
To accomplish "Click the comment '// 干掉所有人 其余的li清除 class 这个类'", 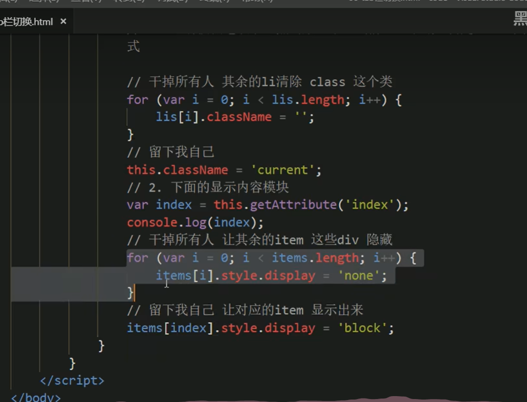I will (260, 81).
